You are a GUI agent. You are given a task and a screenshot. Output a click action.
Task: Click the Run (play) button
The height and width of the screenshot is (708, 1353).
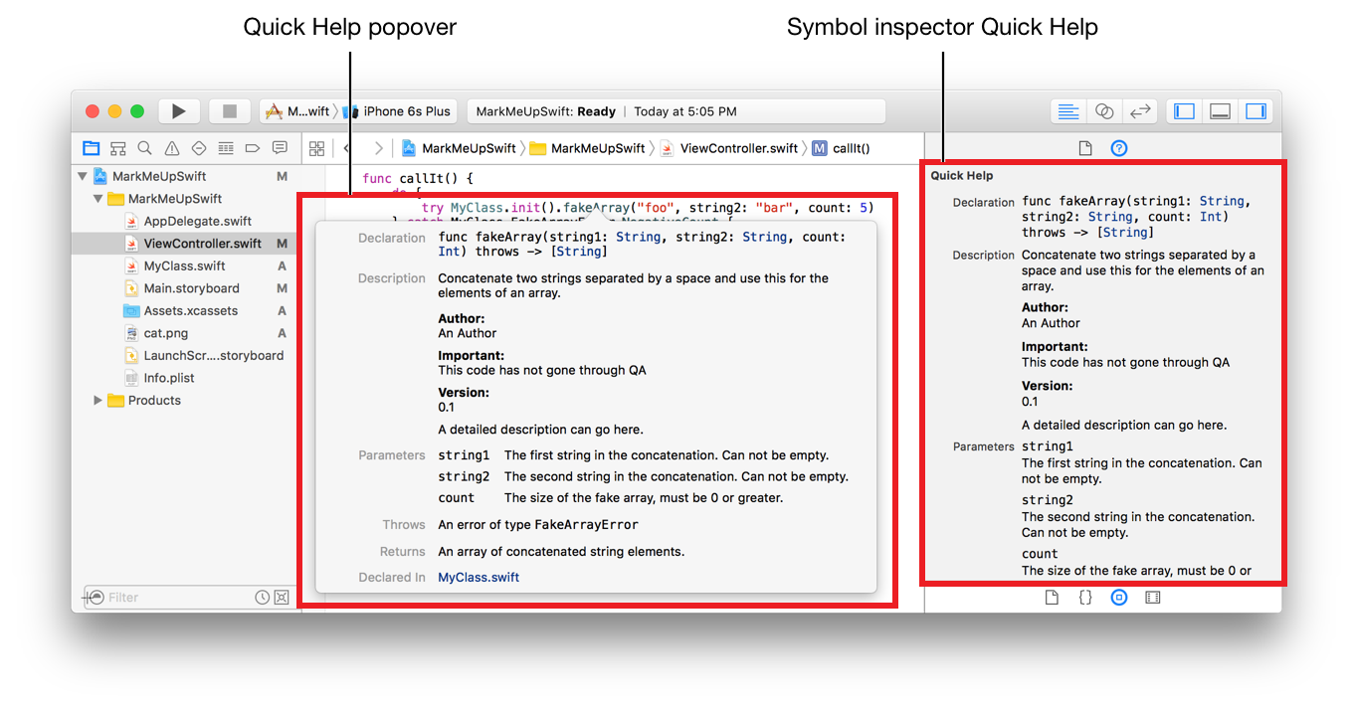[179, 111]
